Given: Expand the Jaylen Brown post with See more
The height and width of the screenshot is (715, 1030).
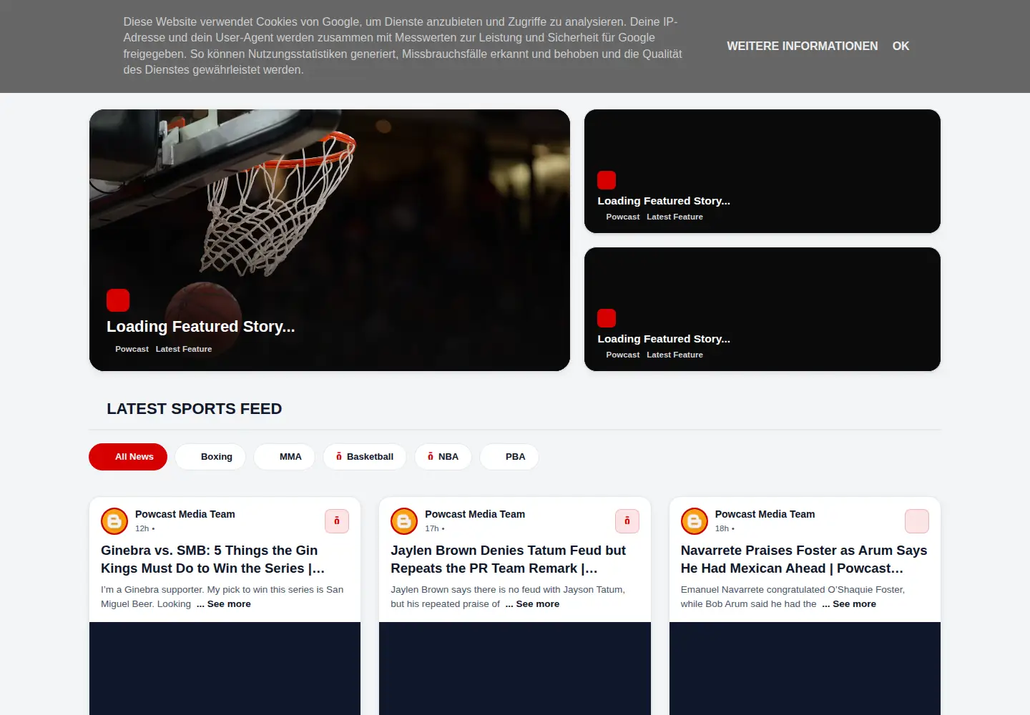Looking at the screenshot, I should pos(533,604).
